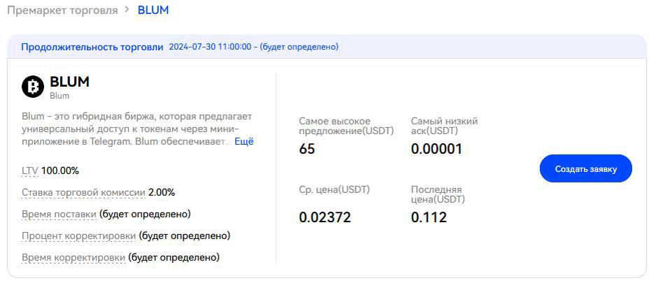
Task: Click the bold BLUM token title
Action: (x=69, y=82)
